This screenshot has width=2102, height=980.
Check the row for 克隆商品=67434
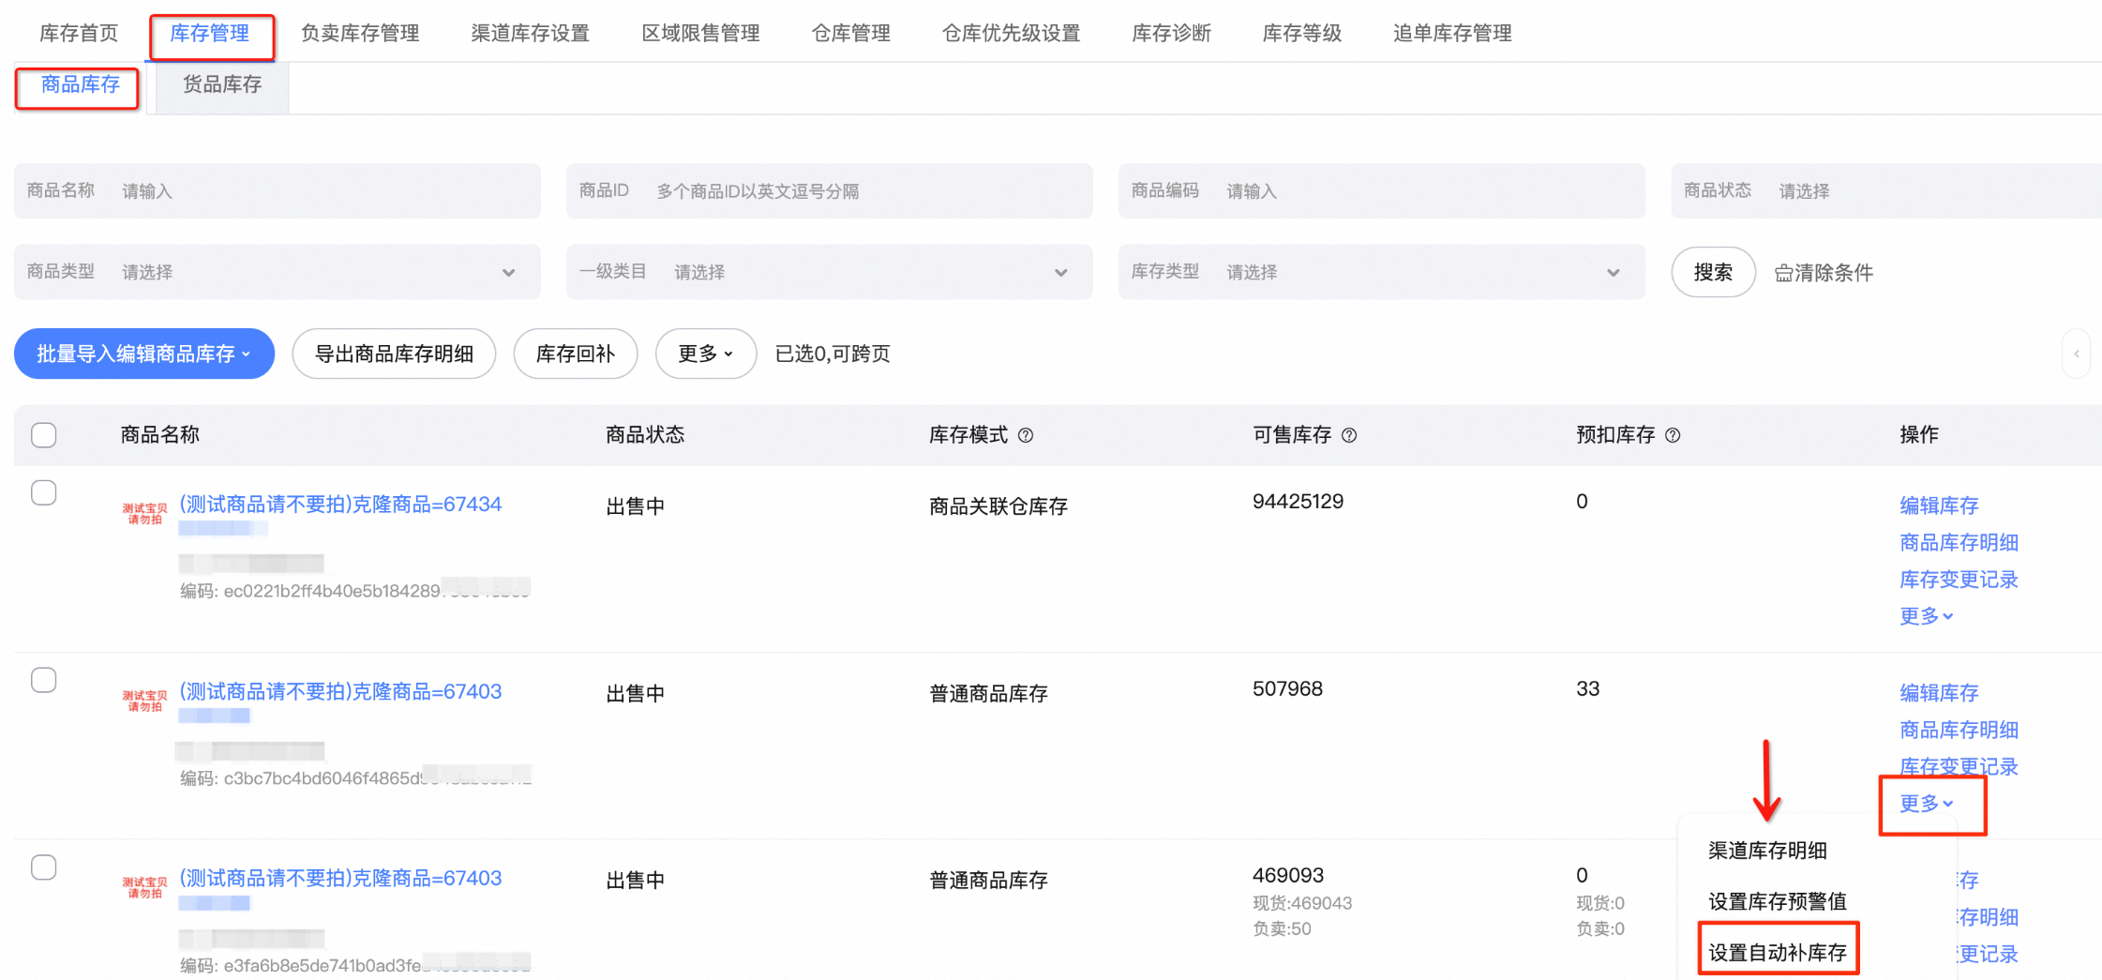pos(44,492)
